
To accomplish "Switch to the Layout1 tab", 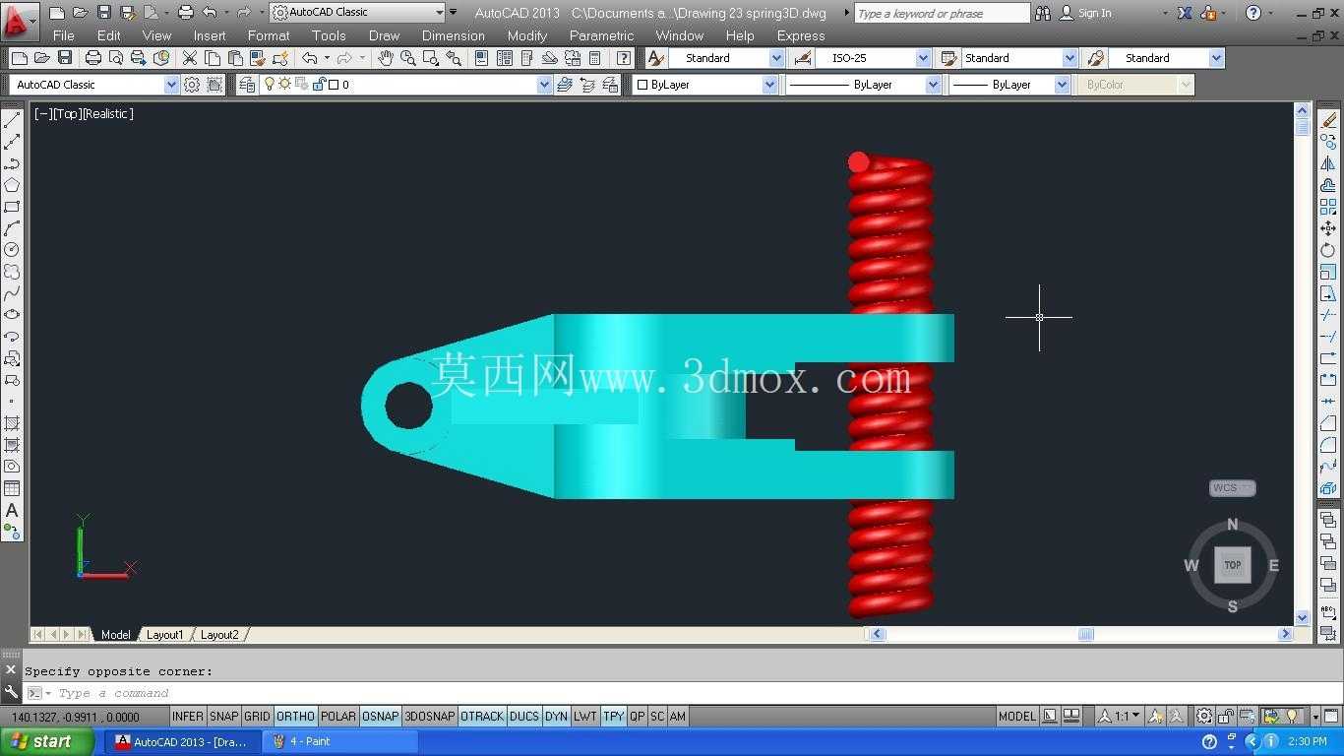I will [x=165, y=635].
